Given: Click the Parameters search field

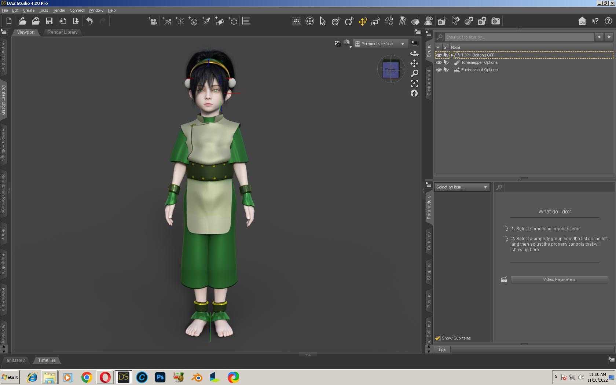Looking at the screenshot, I should 559,187.
